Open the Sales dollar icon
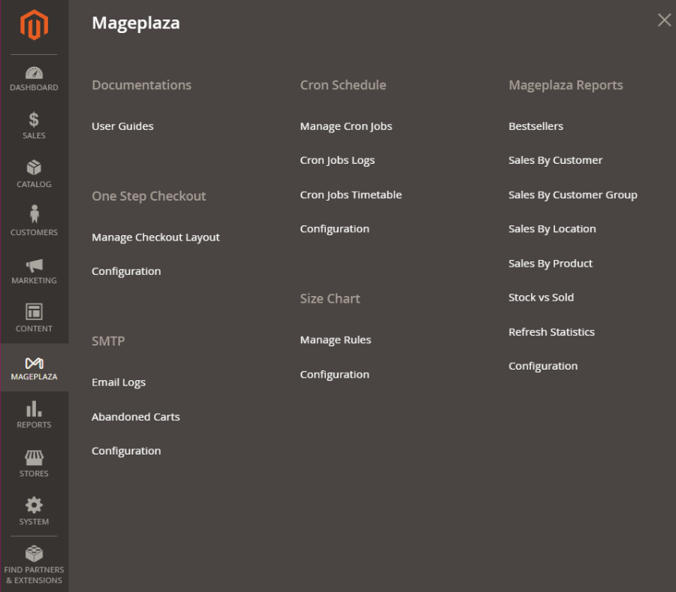The width and height of the screenshot is (676, 592). [34, 120]
